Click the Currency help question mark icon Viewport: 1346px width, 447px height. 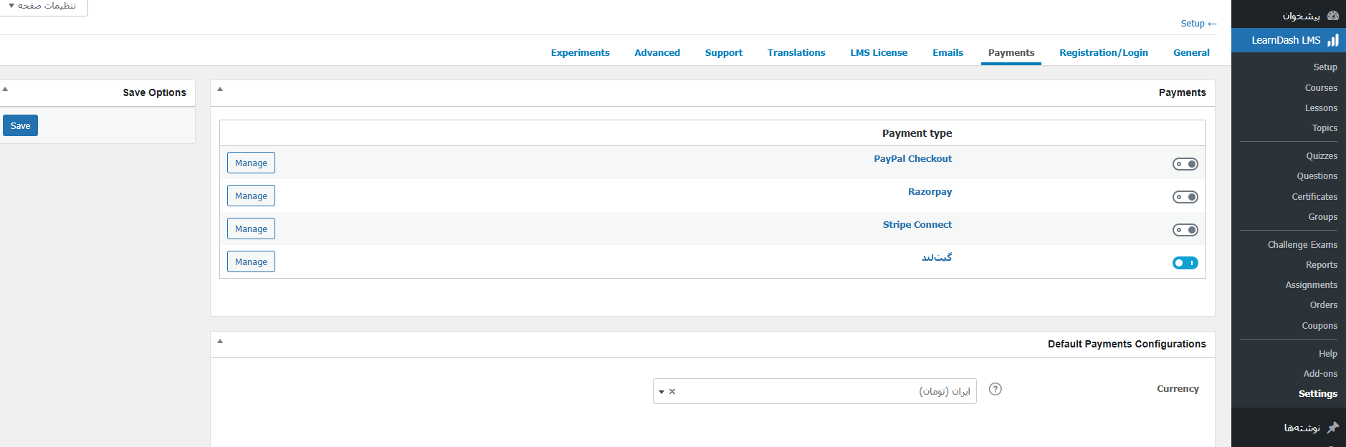tap(995, 389)
